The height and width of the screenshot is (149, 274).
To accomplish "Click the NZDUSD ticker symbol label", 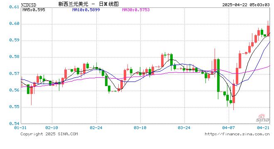I will (29, 5).
